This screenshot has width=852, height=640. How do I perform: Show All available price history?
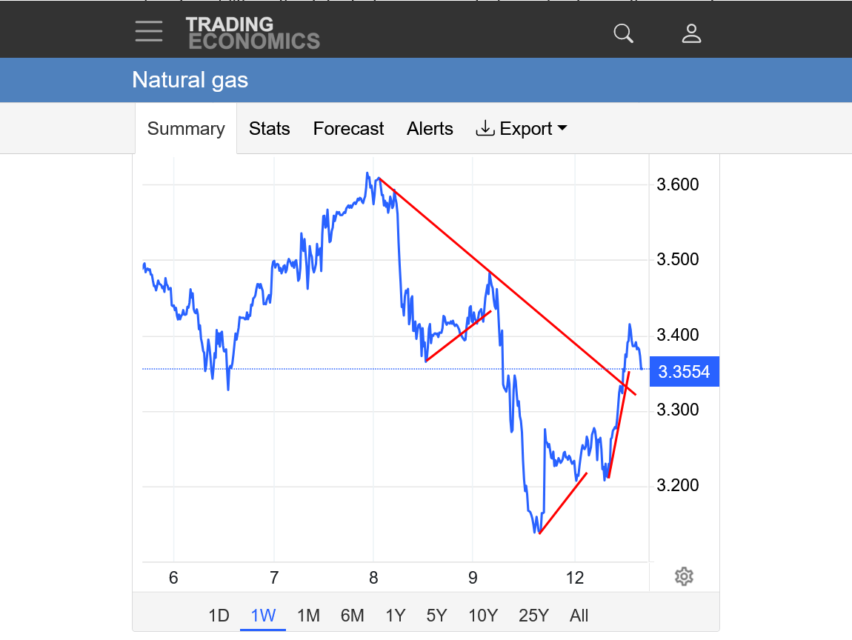pos(579,616)
